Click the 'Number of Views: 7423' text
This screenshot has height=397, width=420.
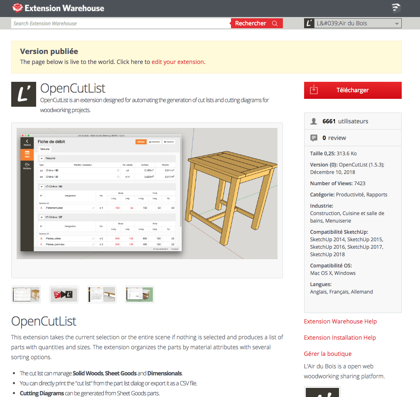tap(338, 184)
